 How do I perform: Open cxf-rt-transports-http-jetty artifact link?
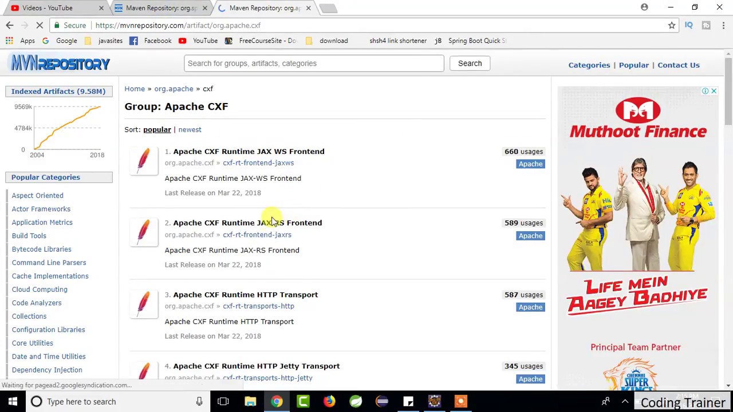267,378
